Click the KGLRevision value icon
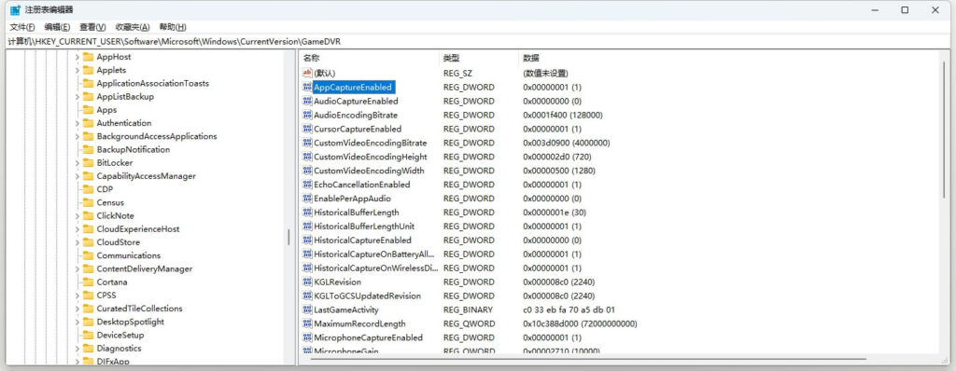Screen dimensions: 956x371 pyautogui.click(x=307, y=282)
